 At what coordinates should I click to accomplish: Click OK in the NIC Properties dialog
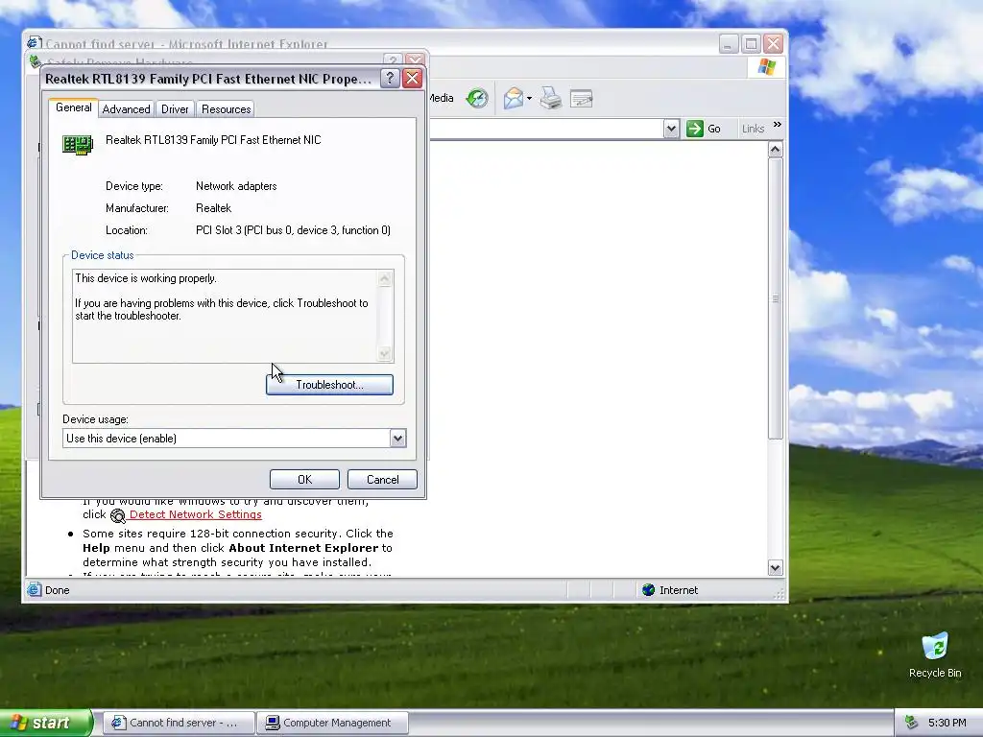(x=304, y=480)
